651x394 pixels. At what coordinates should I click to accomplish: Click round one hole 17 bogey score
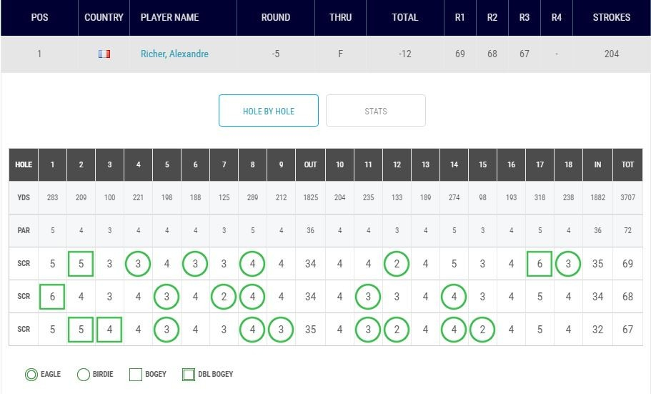pyautogui.click(x=540, y=263)
